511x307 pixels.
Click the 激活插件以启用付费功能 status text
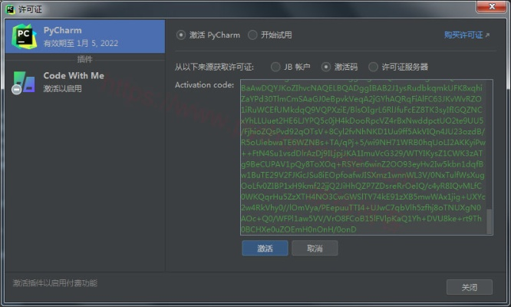54,283
